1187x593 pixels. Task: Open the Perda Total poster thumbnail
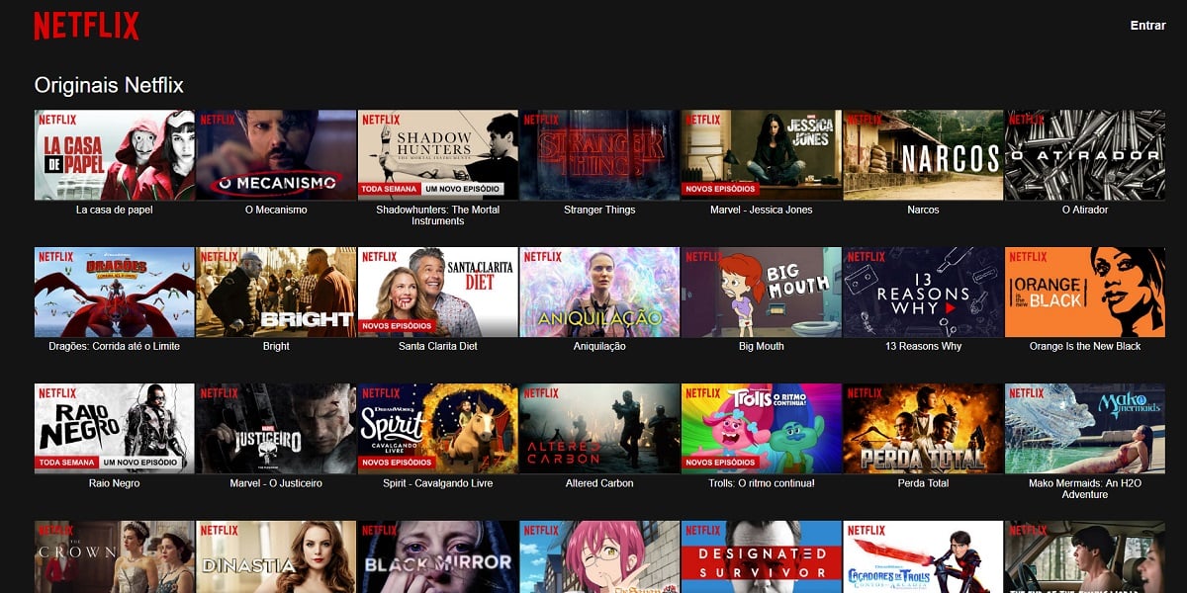(923, 429)
